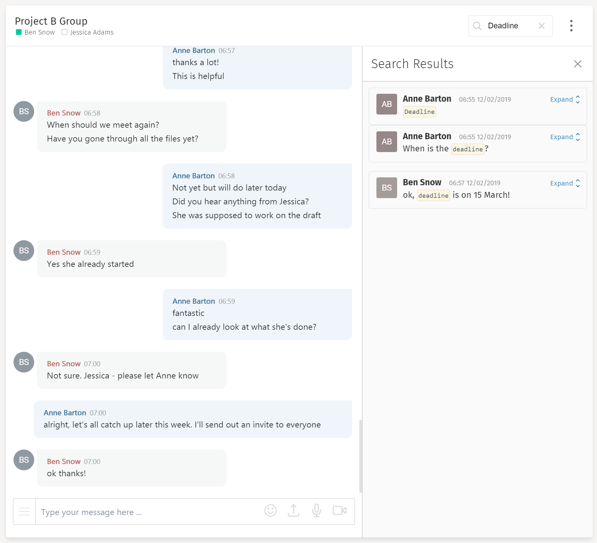Click Anne Barton's AB avatar in search results

point(386,104)
